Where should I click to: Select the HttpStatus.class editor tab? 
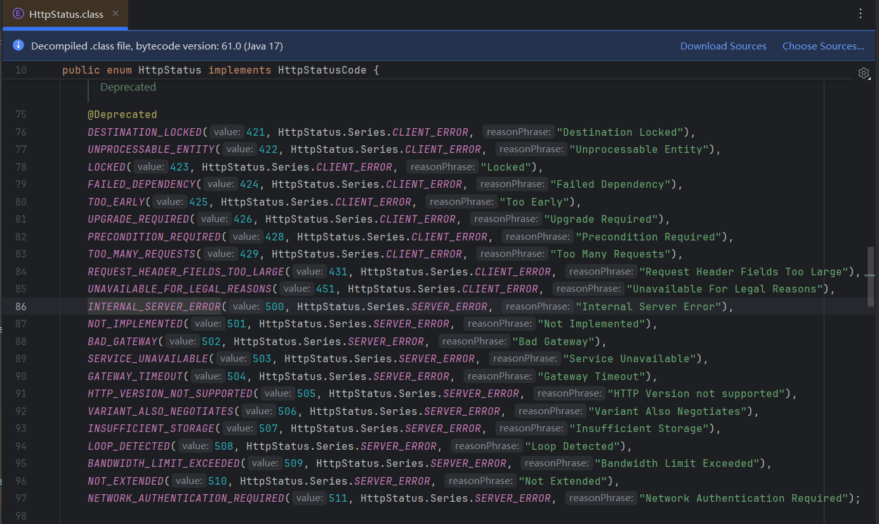(65, 14)
